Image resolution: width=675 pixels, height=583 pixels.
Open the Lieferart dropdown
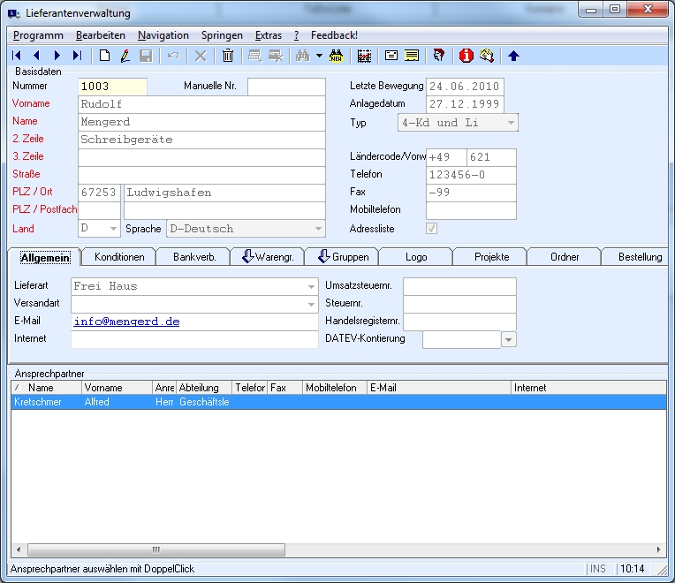[x=311, y=286]
